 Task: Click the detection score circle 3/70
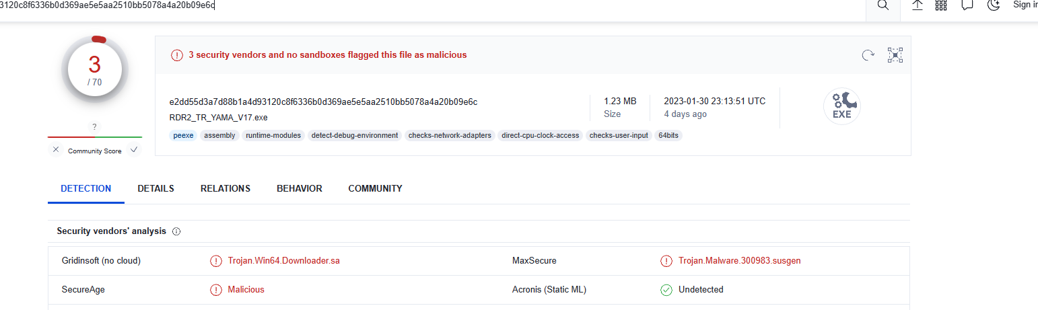(x=95, y=69)
